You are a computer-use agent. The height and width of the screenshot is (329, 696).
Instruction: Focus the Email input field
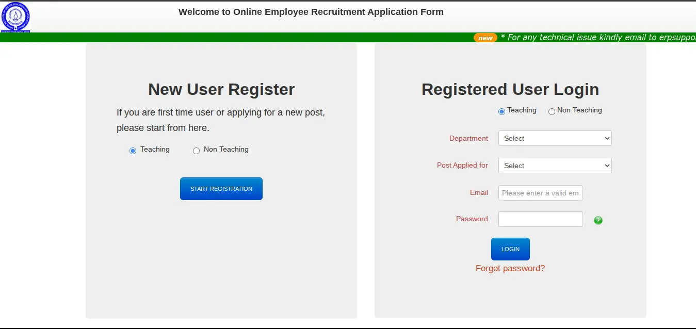point(540,193)
